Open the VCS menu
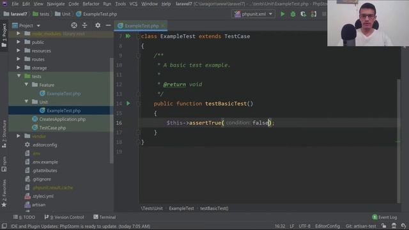 coord(134,4)
